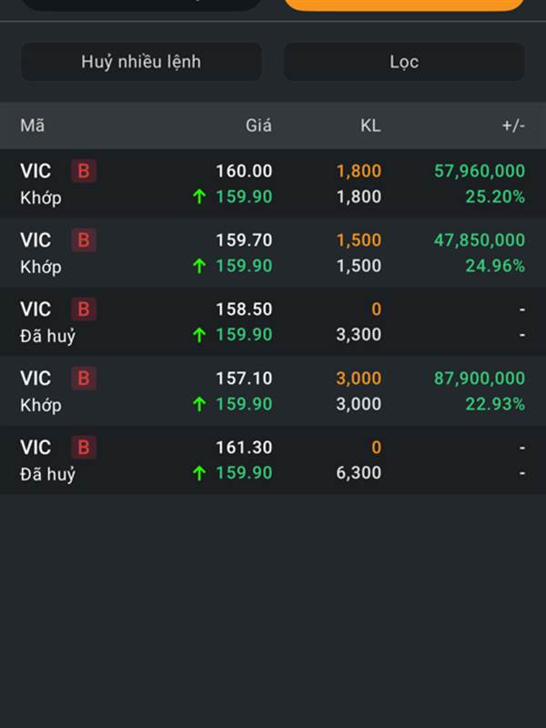This screenshot has height=728, width=546.
Task: Sort by the Giá column header
Action: (258, 126)
